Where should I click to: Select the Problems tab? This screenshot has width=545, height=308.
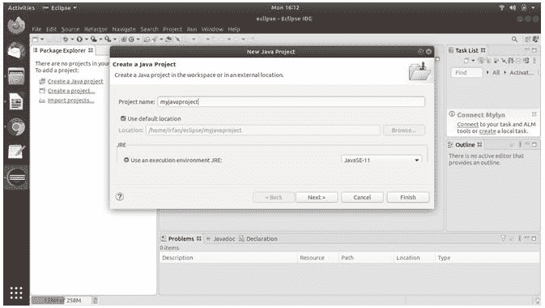click(181, 239)
